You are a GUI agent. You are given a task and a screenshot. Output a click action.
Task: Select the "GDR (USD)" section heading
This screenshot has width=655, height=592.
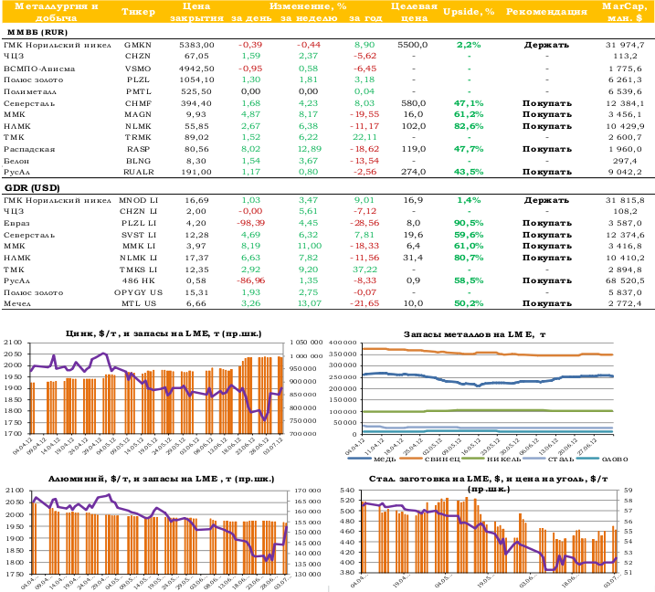click(x=32, y=187)
